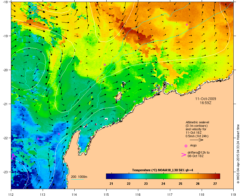
Task: Click the longitude axis label '118'
Action: coord(202,195)
